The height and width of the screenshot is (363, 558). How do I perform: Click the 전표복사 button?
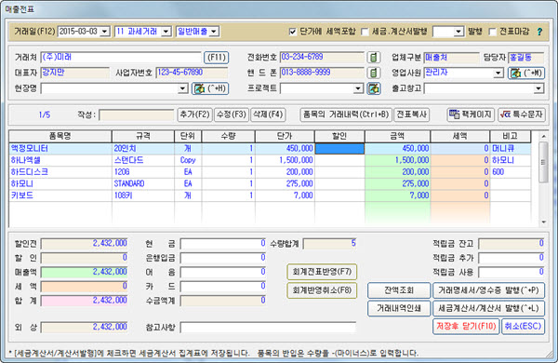pyautogui.click(x=411, y=114)
